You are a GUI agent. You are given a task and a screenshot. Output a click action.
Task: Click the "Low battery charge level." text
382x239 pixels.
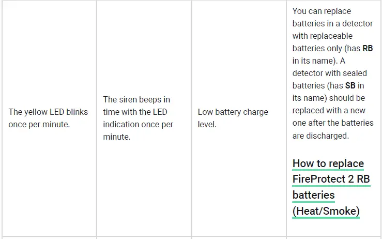click(233, 118)
